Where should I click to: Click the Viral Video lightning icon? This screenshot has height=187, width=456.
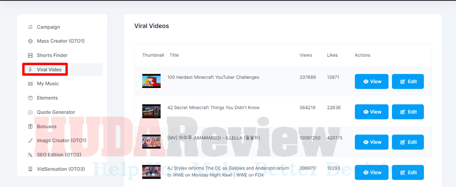click(x=30, y=69)
